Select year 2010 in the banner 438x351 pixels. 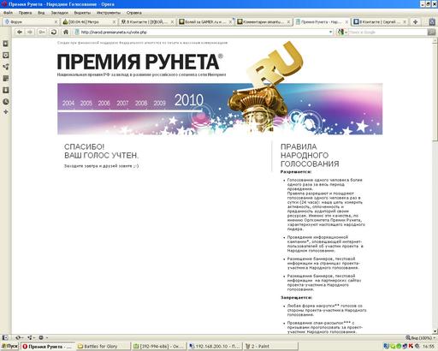point(189,100)
